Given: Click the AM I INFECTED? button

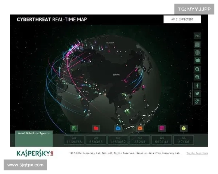Looking at the screenshot, I should coord(182,19).
